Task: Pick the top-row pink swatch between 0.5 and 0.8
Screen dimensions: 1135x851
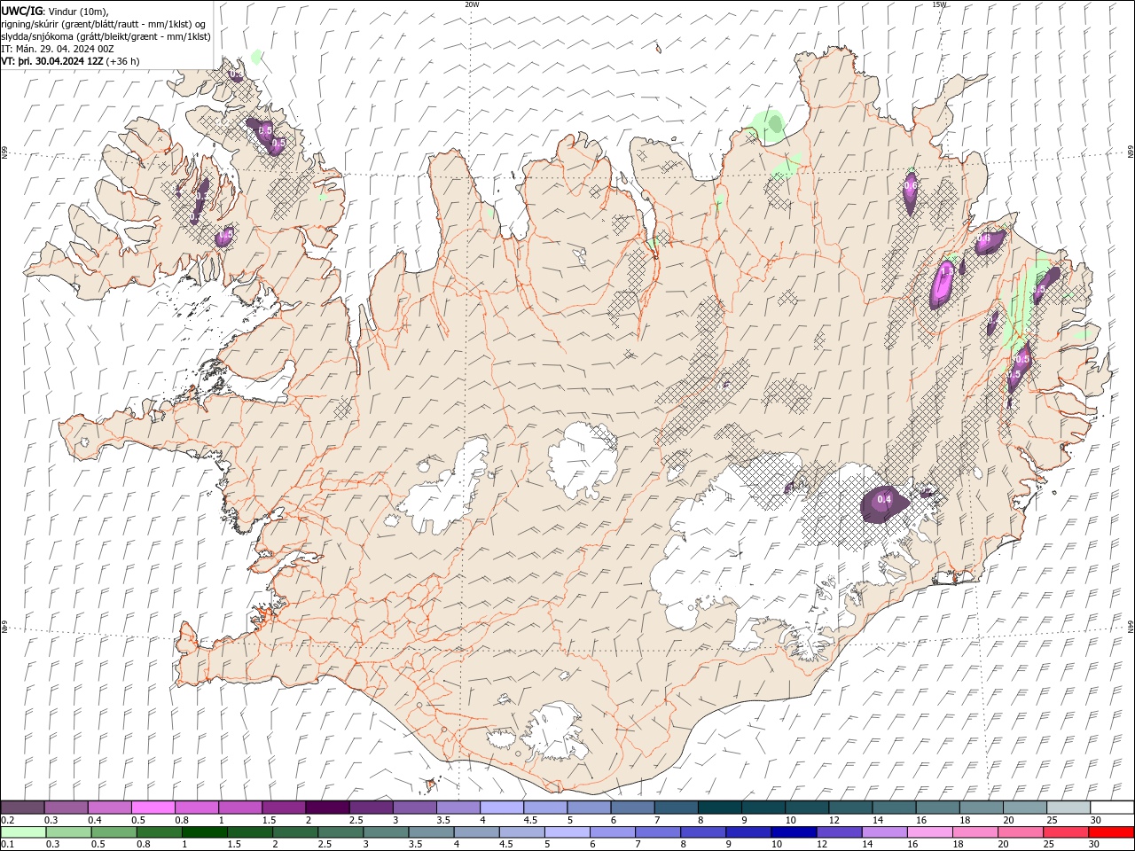Action: pyautogui.click(x=153, y=808)
